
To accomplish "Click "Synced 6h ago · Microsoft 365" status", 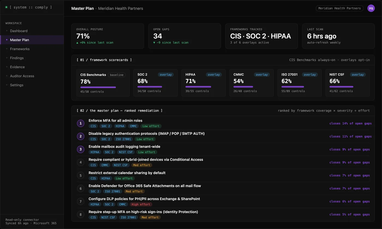I will 31,223.
